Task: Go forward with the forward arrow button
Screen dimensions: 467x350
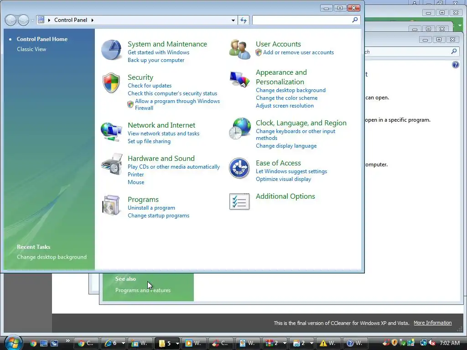Action: pos(23,20)
